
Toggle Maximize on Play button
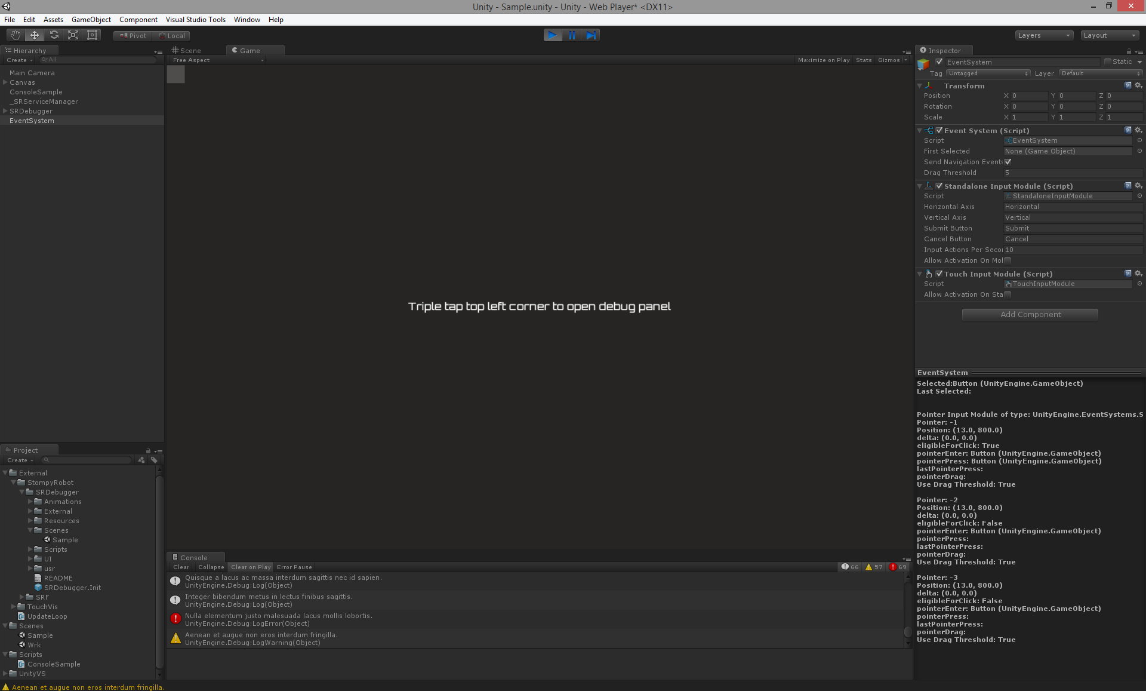[x=824, y=60]
